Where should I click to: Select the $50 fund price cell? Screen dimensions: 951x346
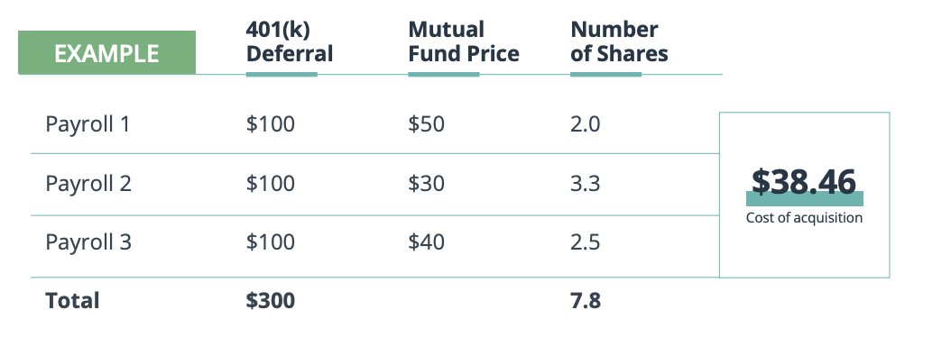427,124
